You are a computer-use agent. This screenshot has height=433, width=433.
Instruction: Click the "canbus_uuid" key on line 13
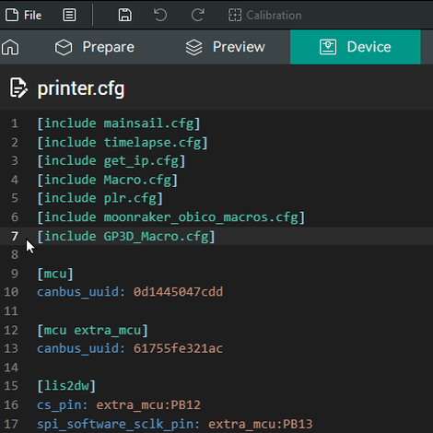click(x=77, y=348)
